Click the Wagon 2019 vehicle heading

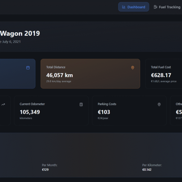click(x=20, y=33)
